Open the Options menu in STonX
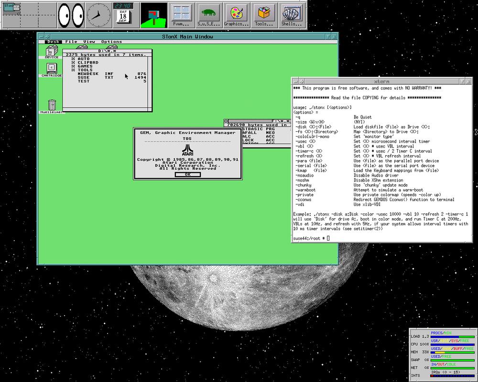Image resolution: width=478 pixels, height=382 pixels. (x=111, y=42)
